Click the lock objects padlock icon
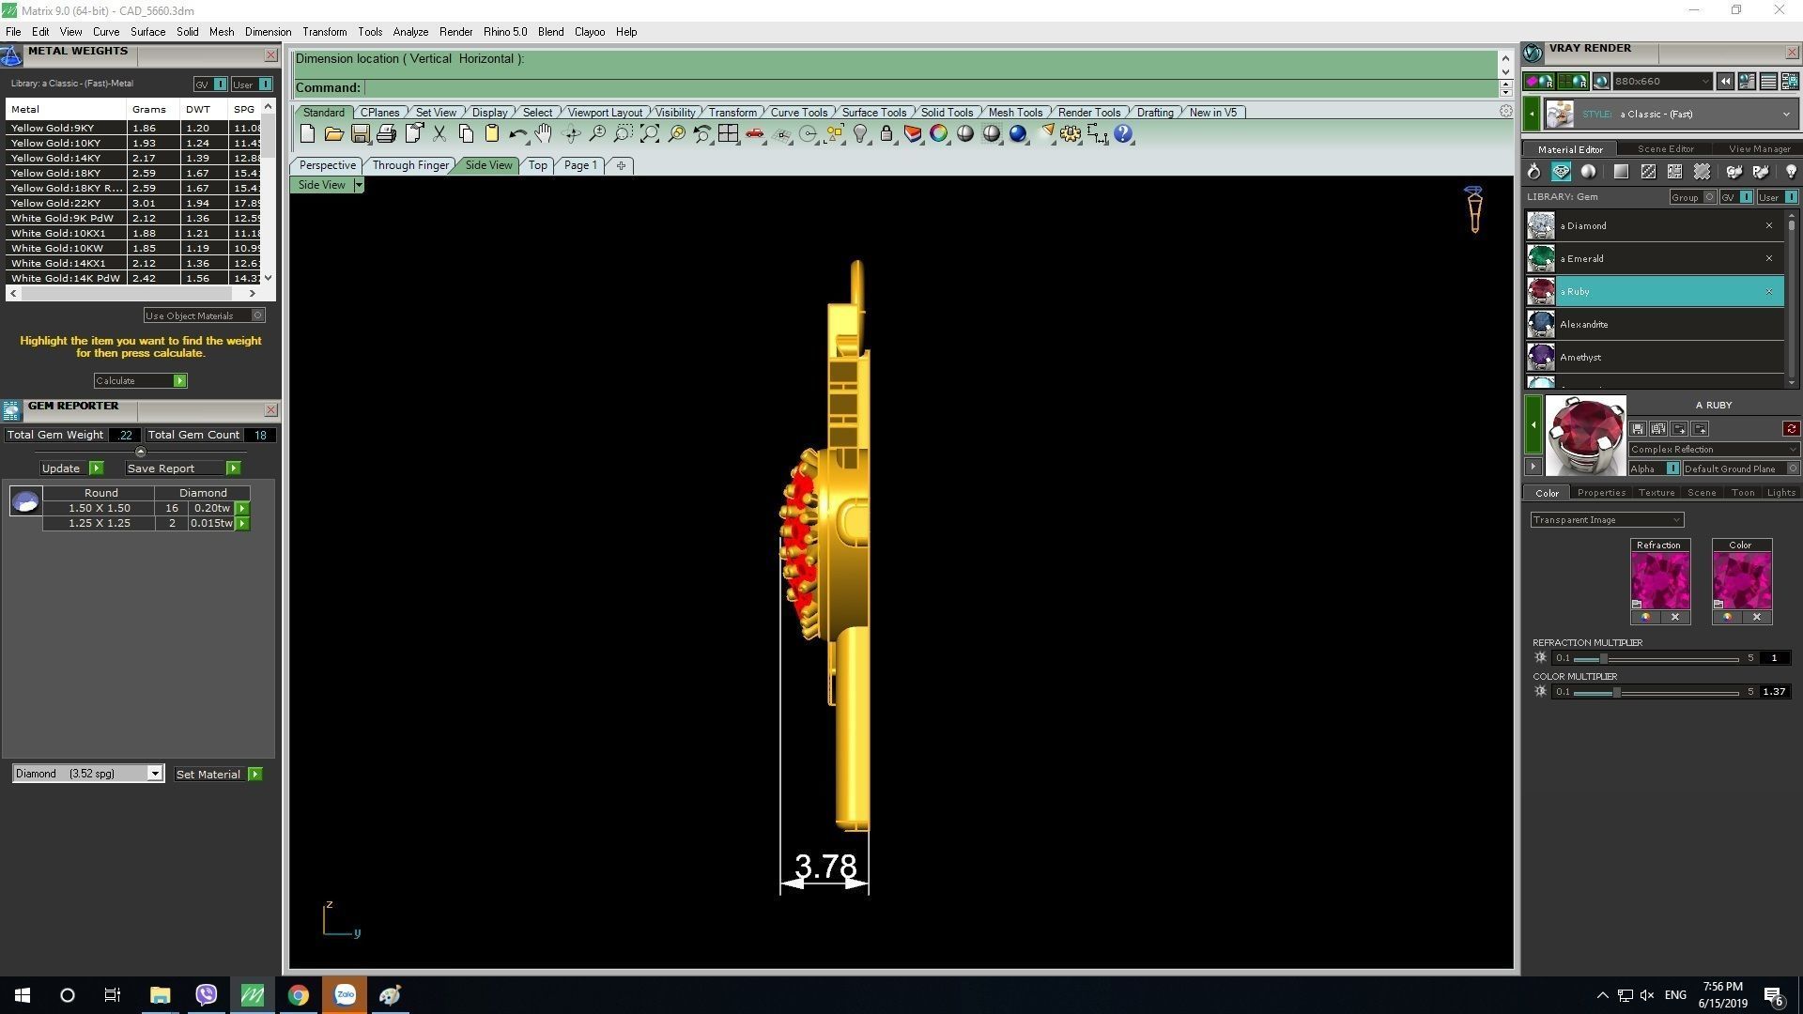The image size is (1803, 1014). pyautogui.click(x=886, y=134)
